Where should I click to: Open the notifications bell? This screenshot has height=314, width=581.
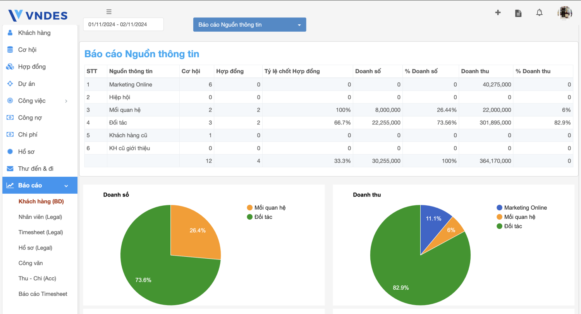539,13
